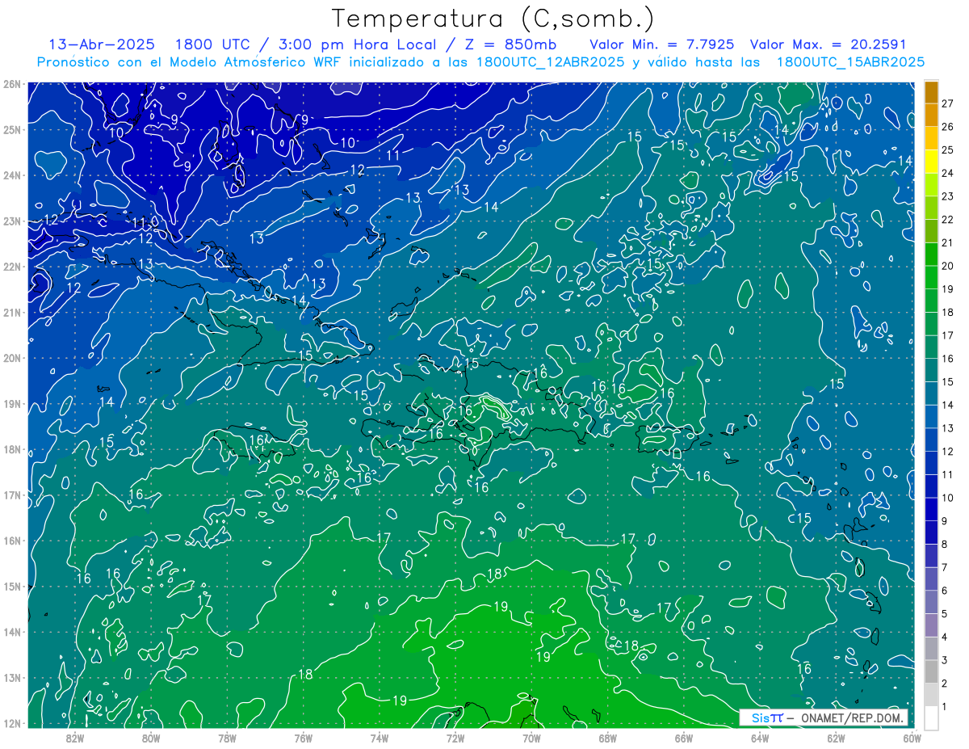
Task: Click the '16N' latitude label
Action: [x=11, y=541]
